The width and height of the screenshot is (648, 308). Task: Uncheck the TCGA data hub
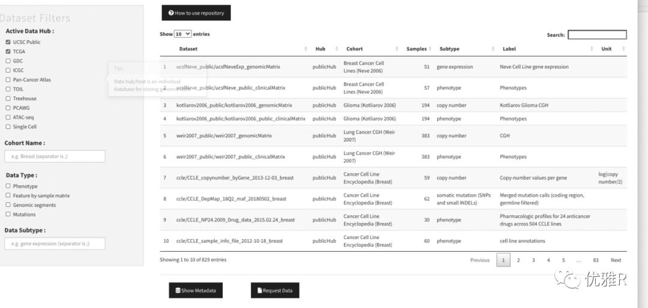point(8,52)
